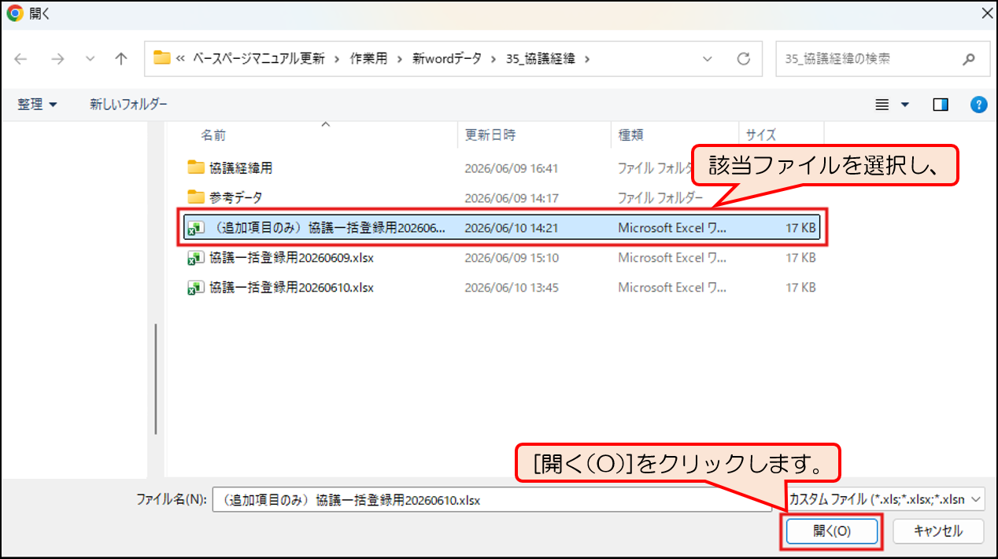Click 新しいフォルダー button

pyautogui.click(x=128, y=104)
